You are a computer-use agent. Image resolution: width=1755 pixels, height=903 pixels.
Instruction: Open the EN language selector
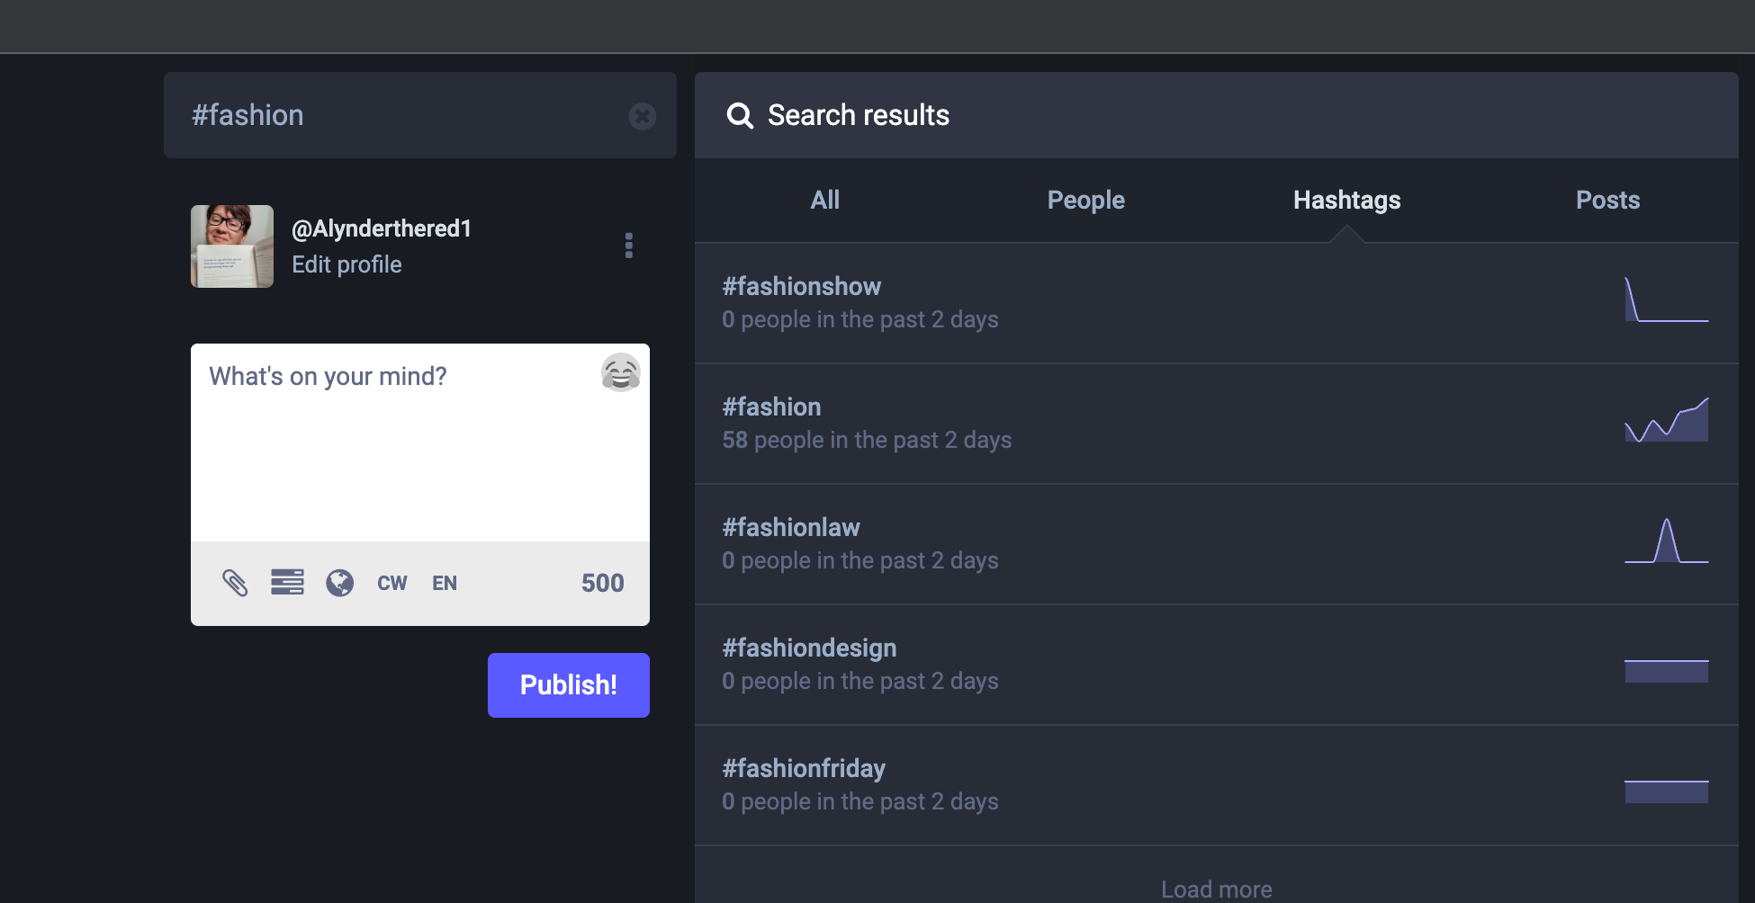[445, 583]
